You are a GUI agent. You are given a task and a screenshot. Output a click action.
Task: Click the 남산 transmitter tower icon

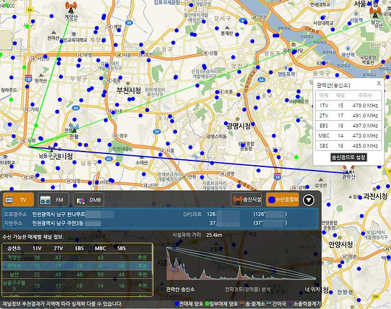pos(374,12)
